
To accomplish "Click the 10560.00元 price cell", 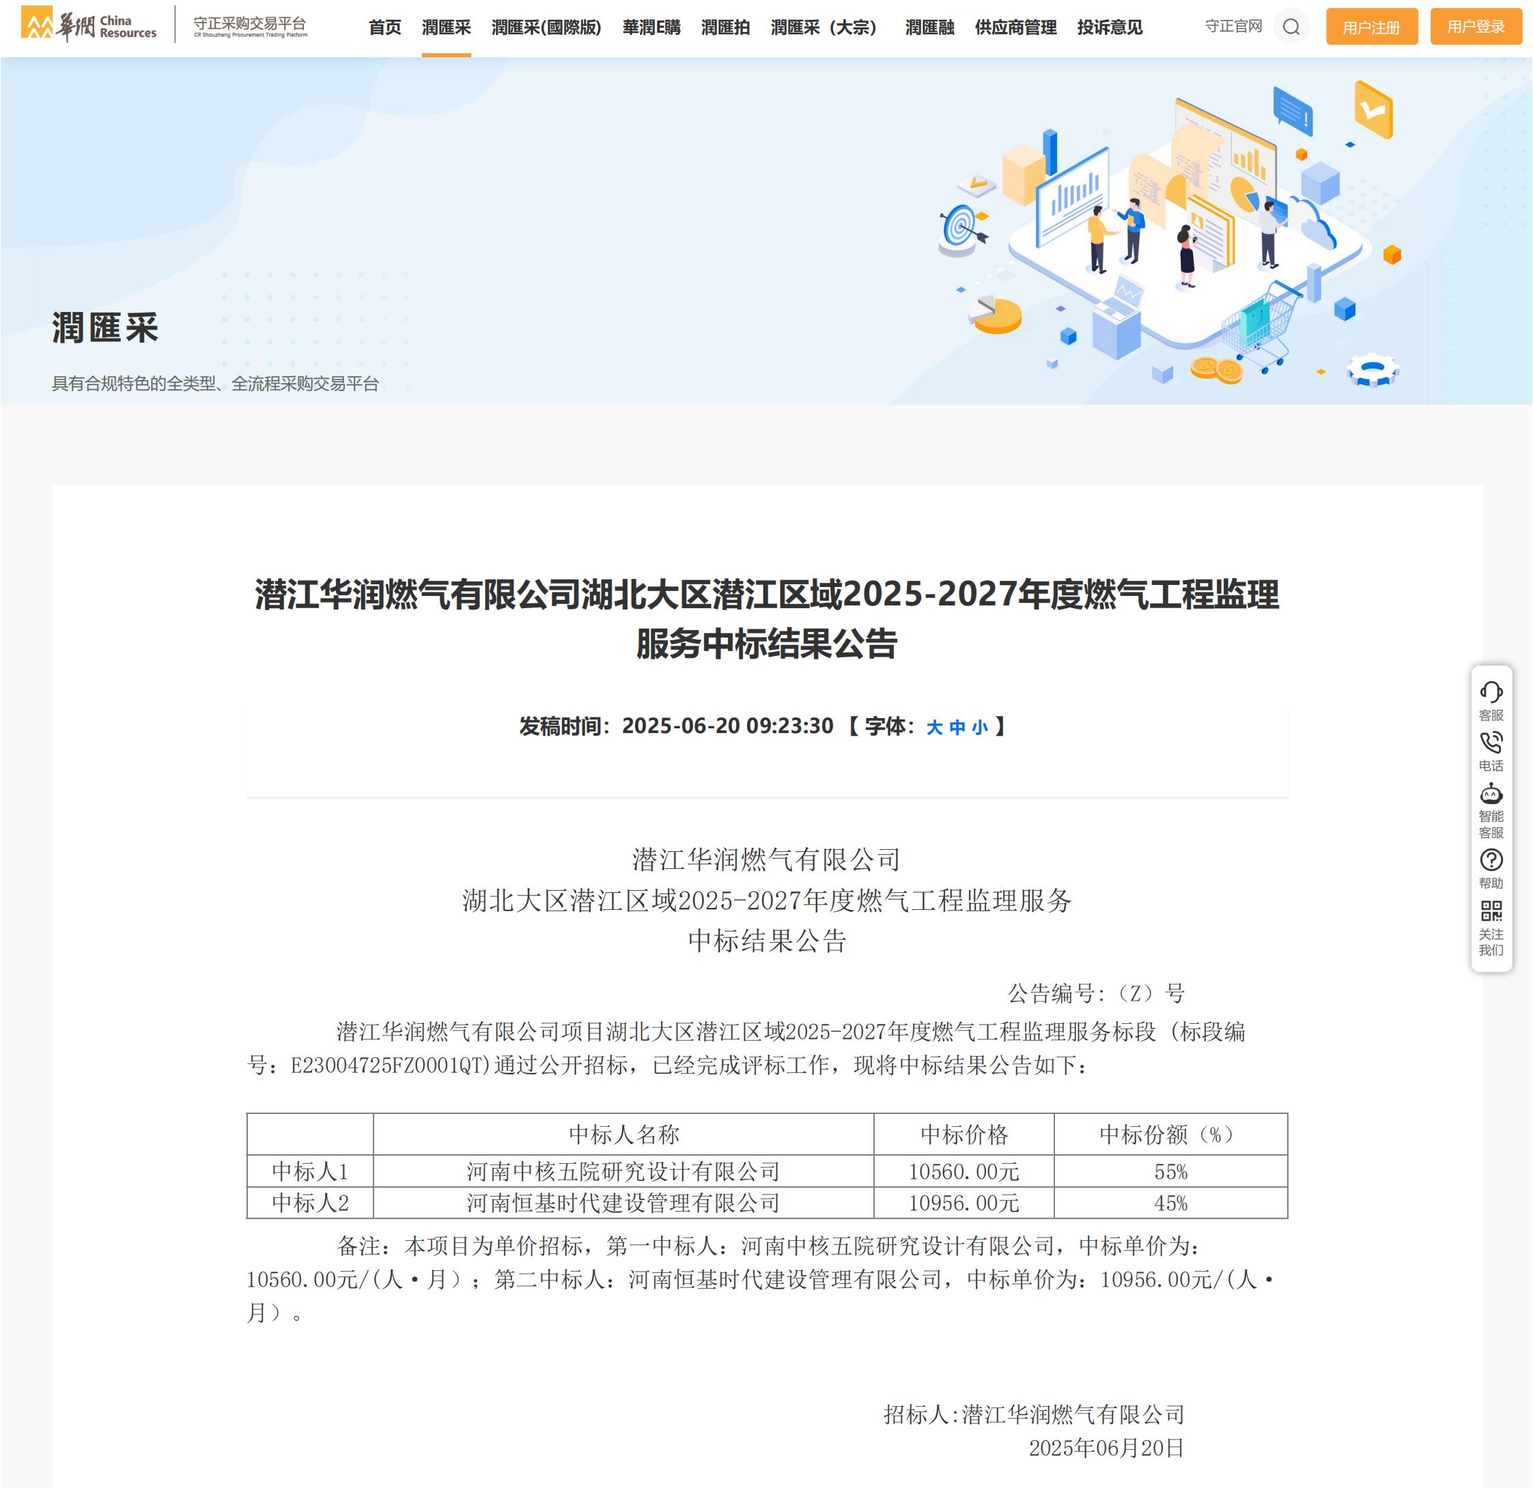I will pos(964,1171).
